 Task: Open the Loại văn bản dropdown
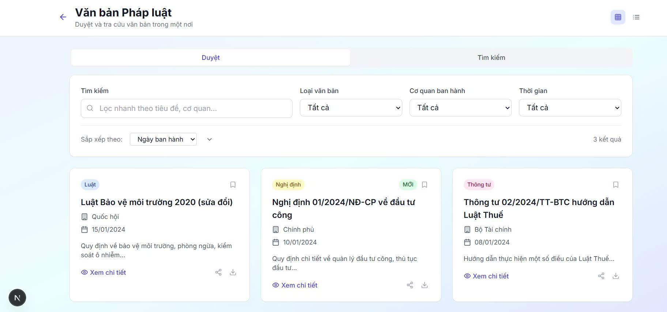coord(351,108)
